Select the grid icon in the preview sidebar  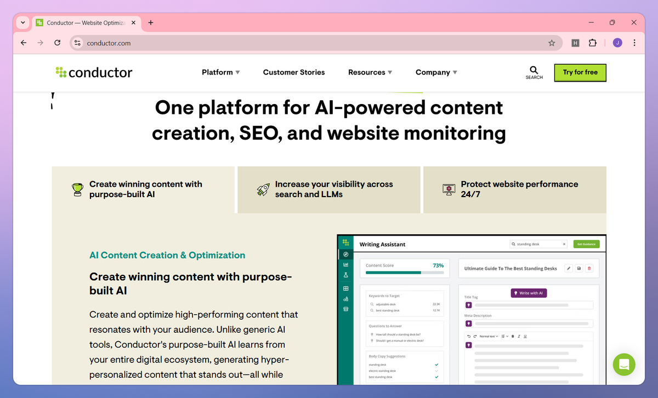click(345, 289)
